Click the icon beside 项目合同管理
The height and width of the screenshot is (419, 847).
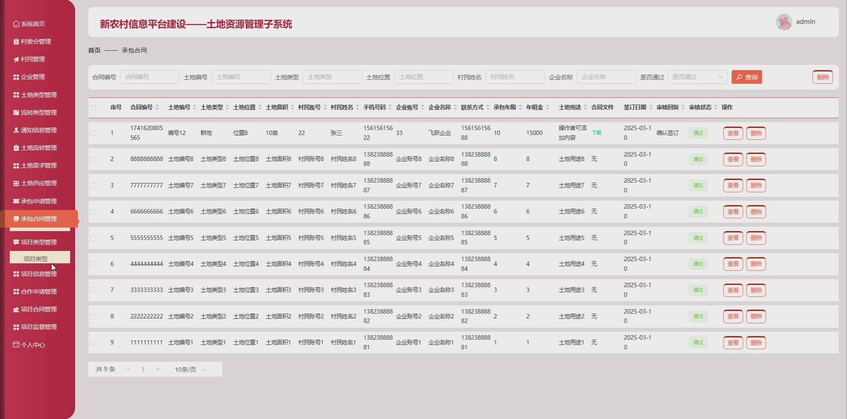[x=16, y=309]
